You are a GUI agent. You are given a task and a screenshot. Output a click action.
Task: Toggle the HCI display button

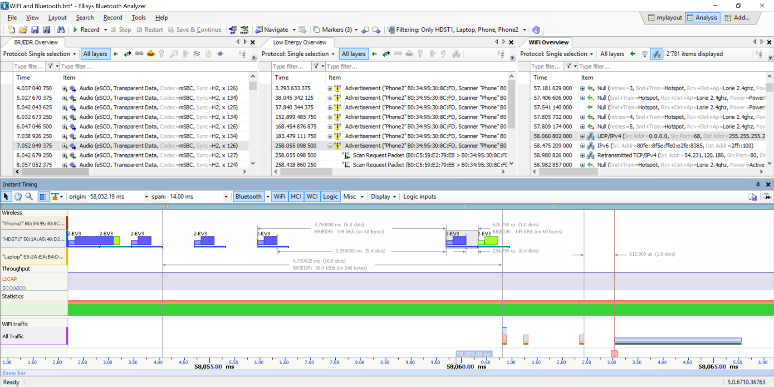pos(296,196)
